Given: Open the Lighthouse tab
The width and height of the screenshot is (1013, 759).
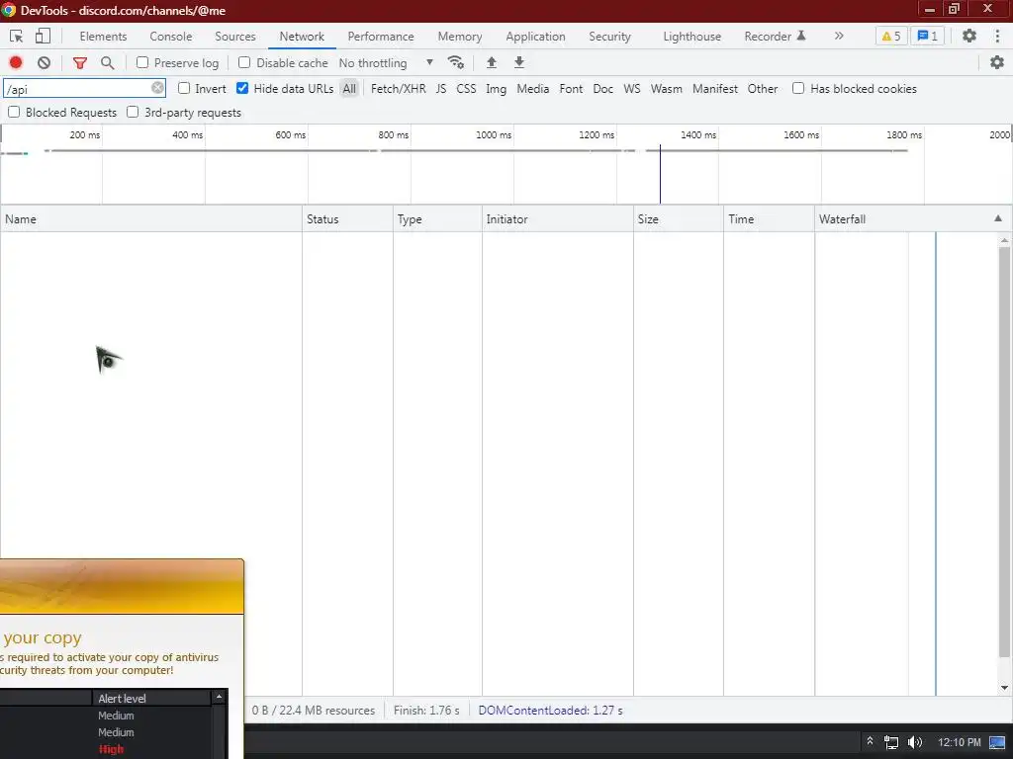Looking at the screenshot, I should click(x=691, y=37).
